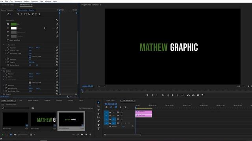Toggle Uniform Scale under Transform
252x141 pixels.
point(30,56)
